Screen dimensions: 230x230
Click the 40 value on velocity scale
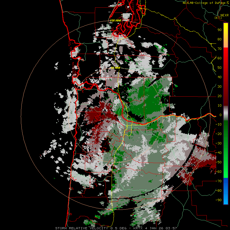[x=220, y=77]
